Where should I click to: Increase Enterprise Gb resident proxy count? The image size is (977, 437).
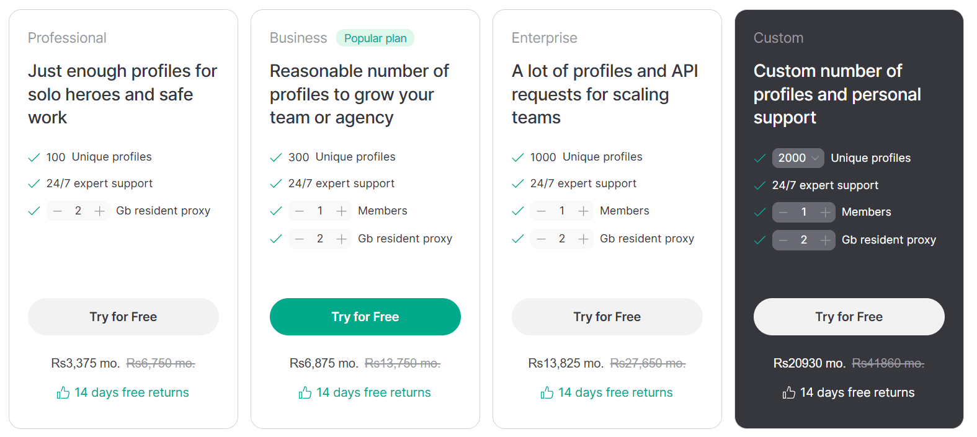[584, 239]
